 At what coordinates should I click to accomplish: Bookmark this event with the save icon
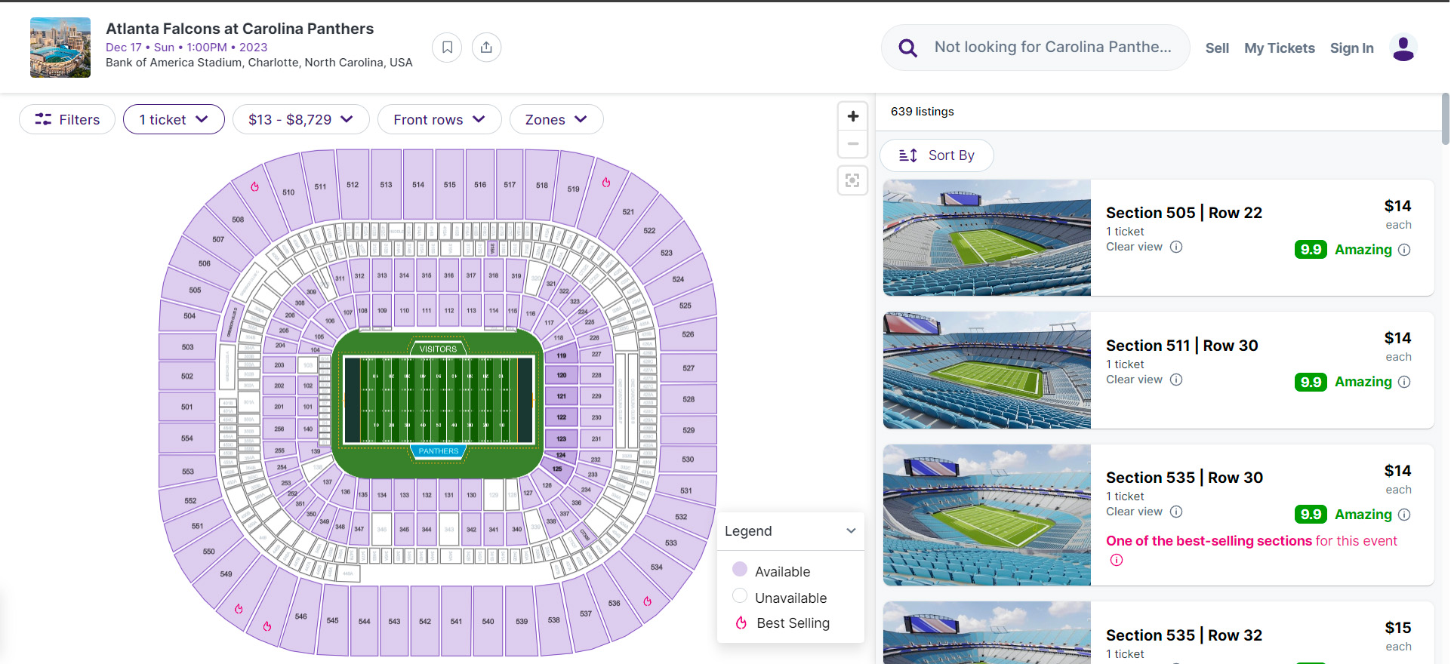tap(447, 48)
